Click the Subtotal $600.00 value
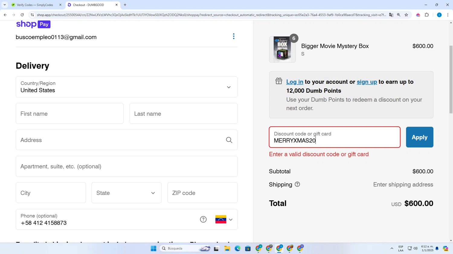Viewport: 453px width, 254px height. point(423,171)
